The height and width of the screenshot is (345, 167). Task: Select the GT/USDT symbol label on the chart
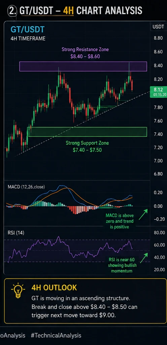point(28,29)
